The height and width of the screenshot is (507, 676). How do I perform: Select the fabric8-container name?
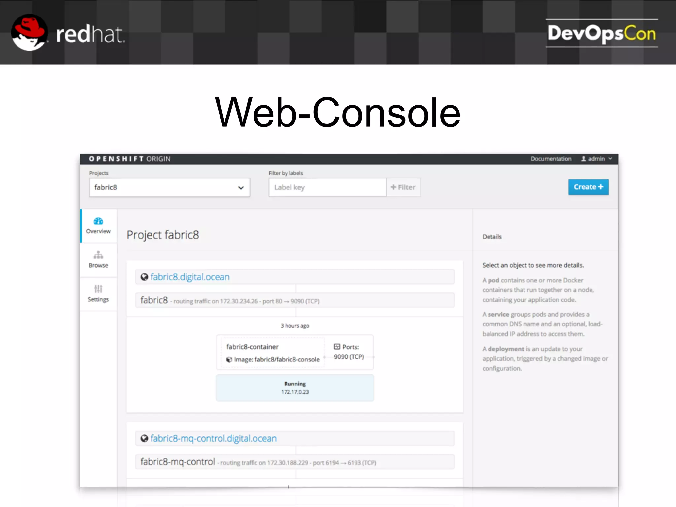(x=252, y=347)
